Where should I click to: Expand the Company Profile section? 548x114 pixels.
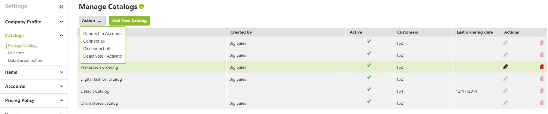pyautogui.click(x=34, y=22)
